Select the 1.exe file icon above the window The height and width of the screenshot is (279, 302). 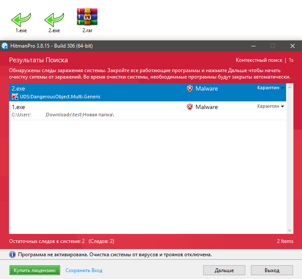[21, 20]
